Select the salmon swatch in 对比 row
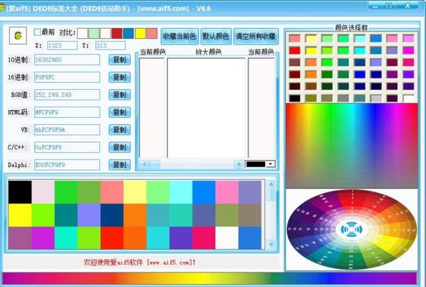 pyautogui.click(x=152, y=33)
